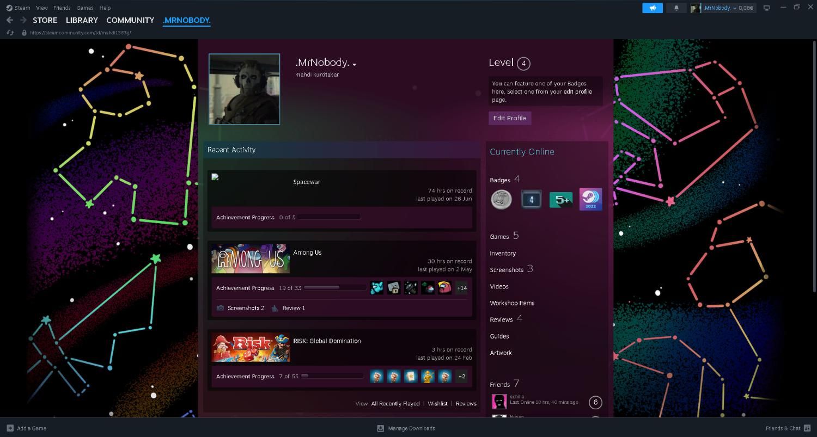The width and height of the screenshot is (817, 437).
Task: Click the +14 Among Us achievements icon
Action: [x=462, y=288]
